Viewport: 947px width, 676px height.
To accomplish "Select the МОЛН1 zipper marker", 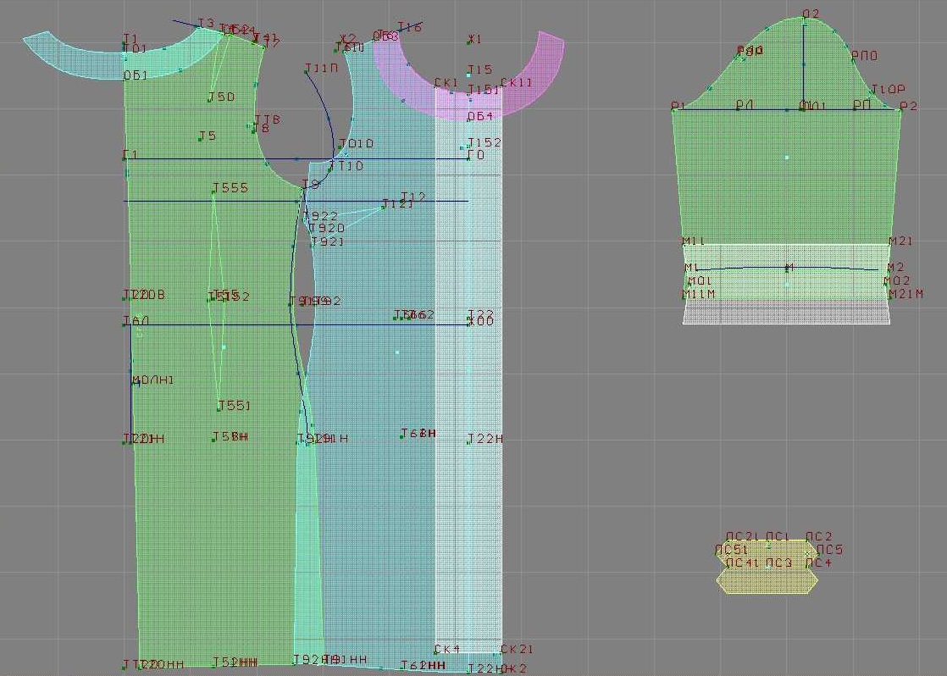I will [136, 383].
